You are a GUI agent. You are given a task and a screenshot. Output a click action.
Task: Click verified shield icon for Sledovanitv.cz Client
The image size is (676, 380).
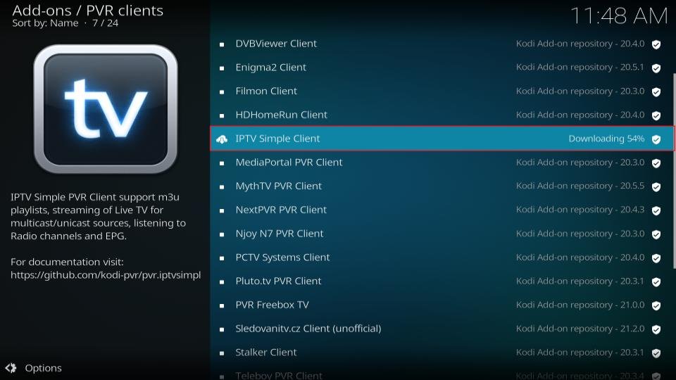[x=656, y=329]
